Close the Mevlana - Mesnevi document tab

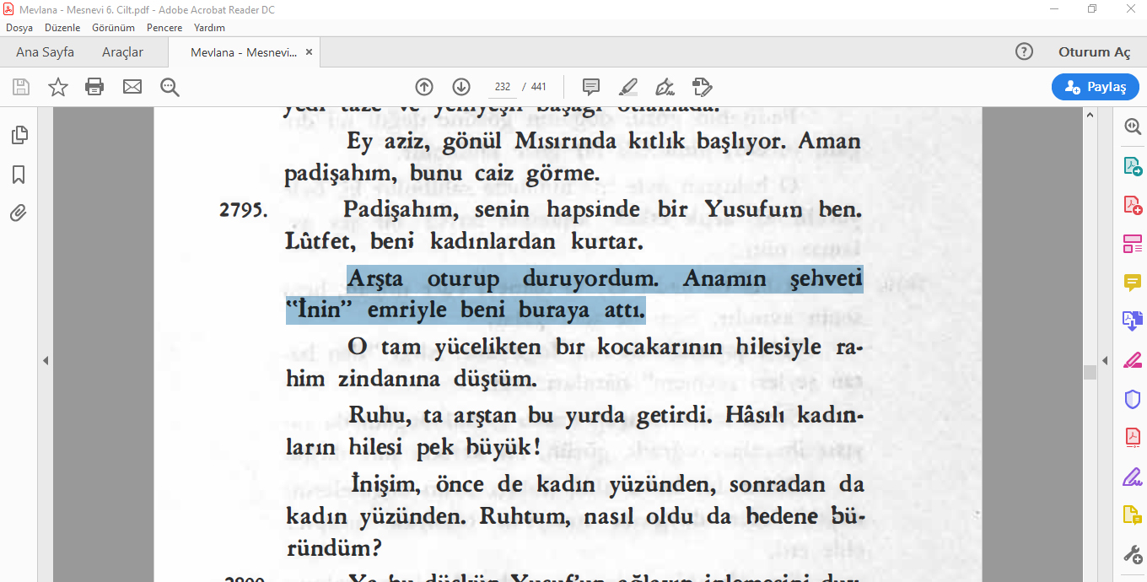coord(309,52)
